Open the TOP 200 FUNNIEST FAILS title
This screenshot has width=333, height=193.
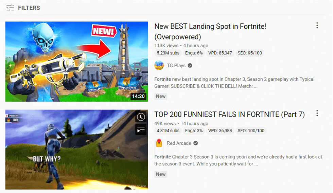click(x=229, y=115)
